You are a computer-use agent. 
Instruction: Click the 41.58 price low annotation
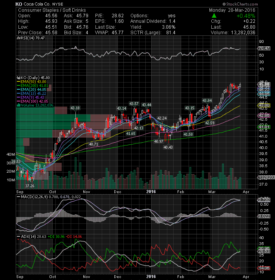[188, 134]
